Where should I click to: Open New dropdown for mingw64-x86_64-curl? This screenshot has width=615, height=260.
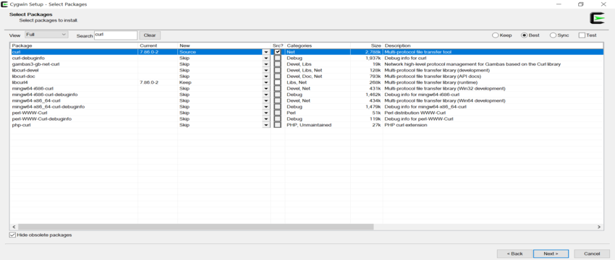266,100
